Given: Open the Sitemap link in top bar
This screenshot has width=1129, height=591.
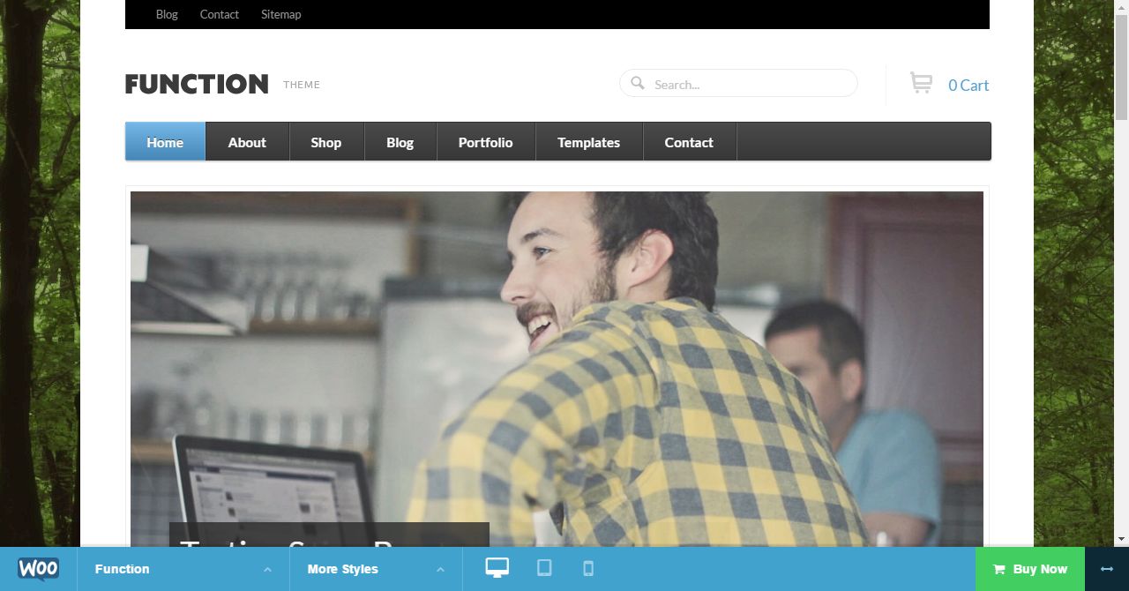Looking at the screenshot, I should point(281,14).
